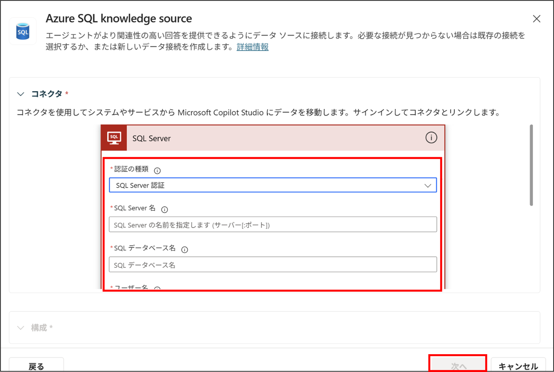Click the Azure SQL database icon
The image size is (554, 372).
[23, 31]
